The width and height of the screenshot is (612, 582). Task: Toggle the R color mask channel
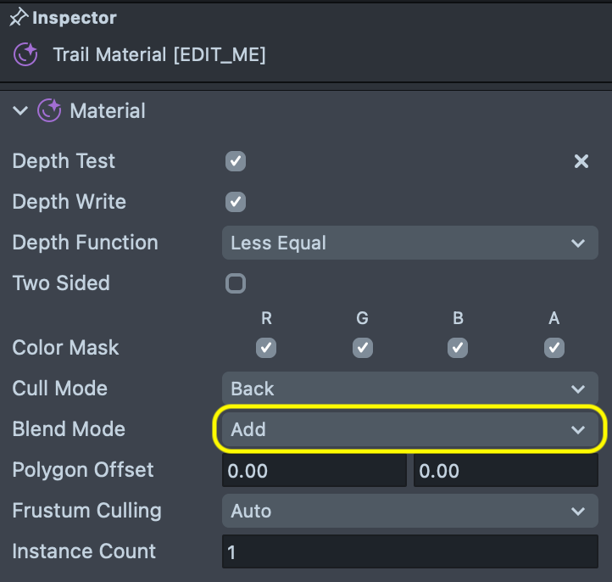click(266, 348)
